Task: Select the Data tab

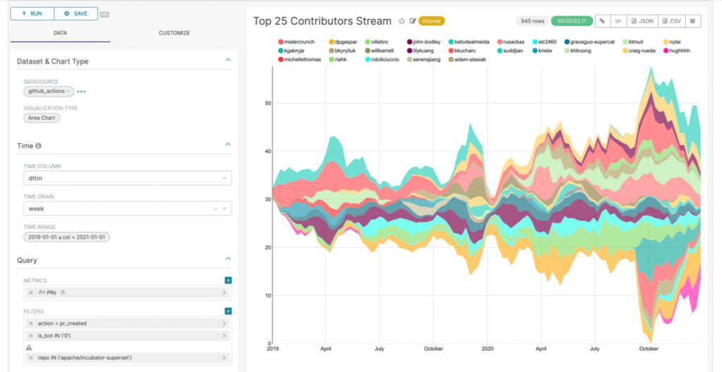Action: click(x=60, y=33)
